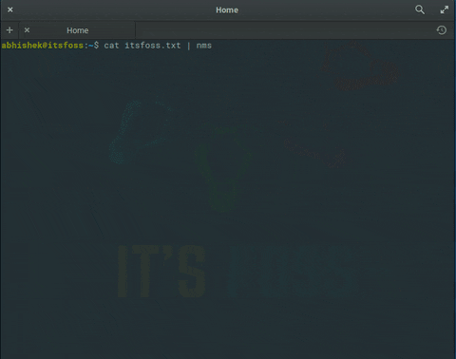Close the Home tab with its × icon
The width and height of the screenshot is (456, 359).
(x=27, y=30)
